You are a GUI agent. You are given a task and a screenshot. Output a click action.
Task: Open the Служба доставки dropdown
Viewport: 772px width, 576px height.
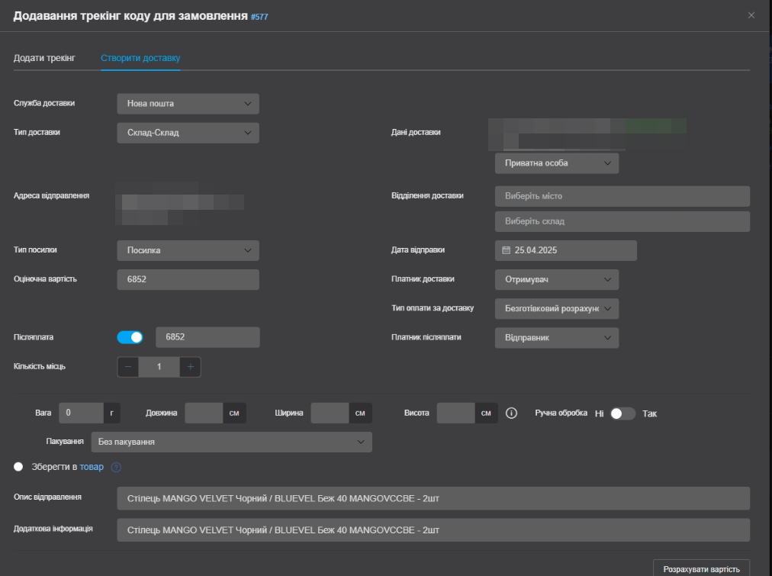[x=188, y=104]
